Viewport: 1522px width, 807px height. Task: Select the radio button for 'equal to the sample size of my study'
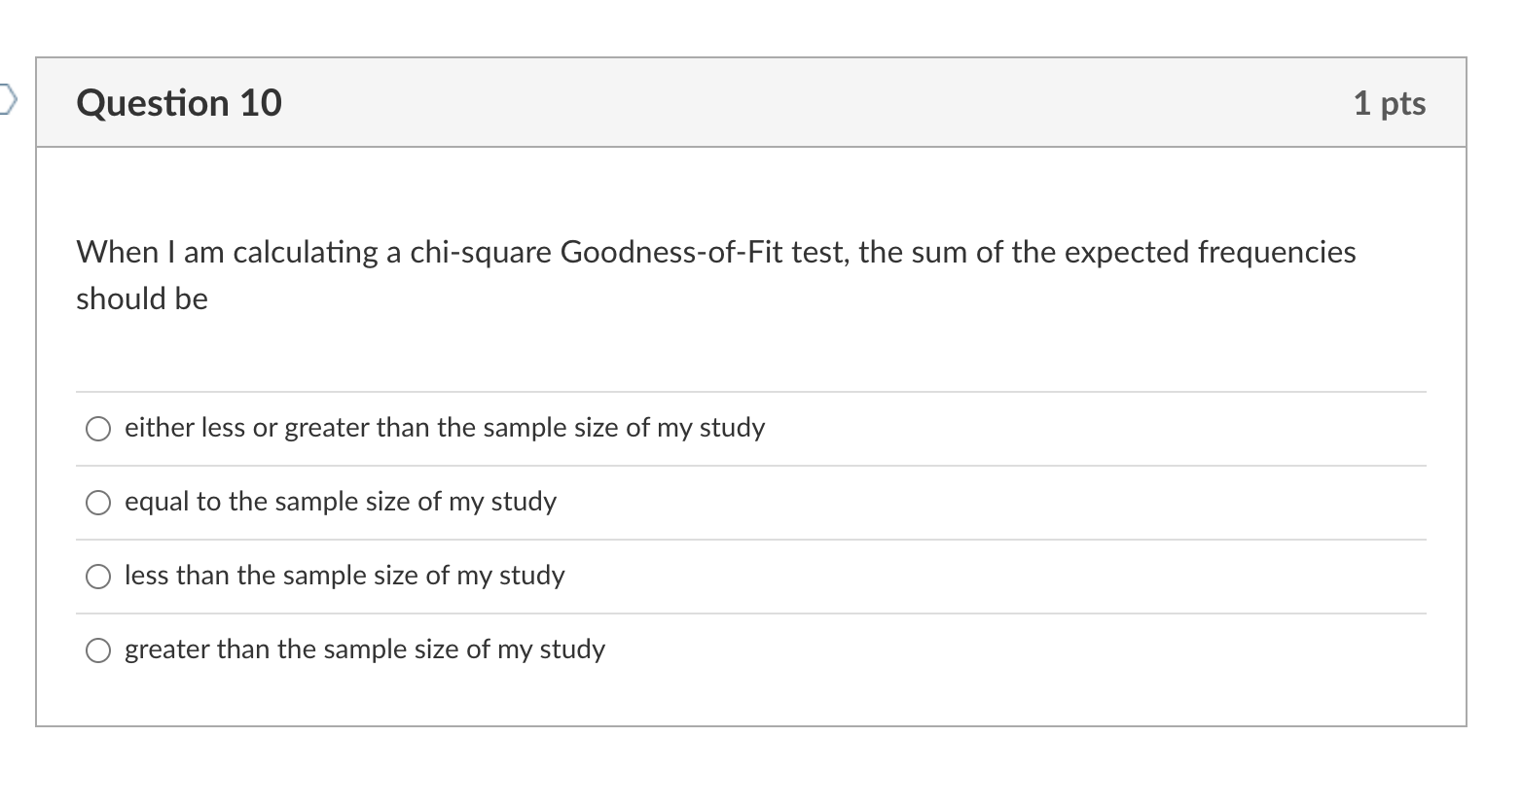97,502
